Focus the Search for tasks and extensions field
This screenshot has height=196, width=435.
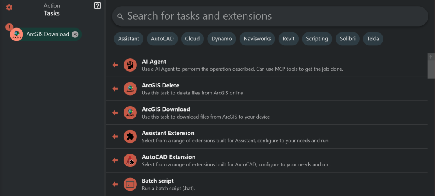tap(270, 16)
